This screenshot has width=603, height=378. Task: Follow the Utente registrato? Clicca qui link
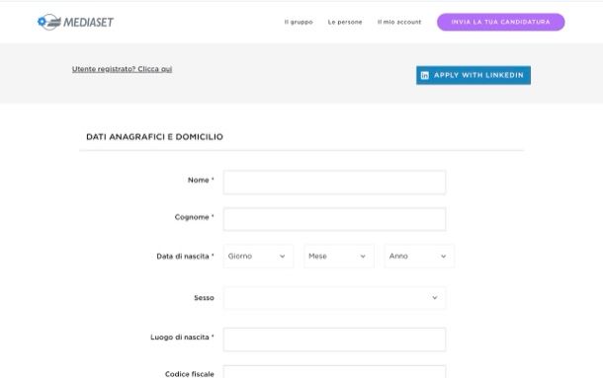pos(122,69)
